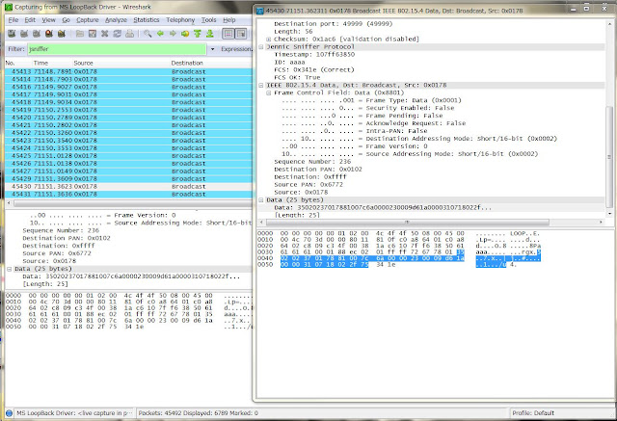This screenshot has width=617, height=421.
Task: Click the expert info status bar icon
Action: [9, 413]
